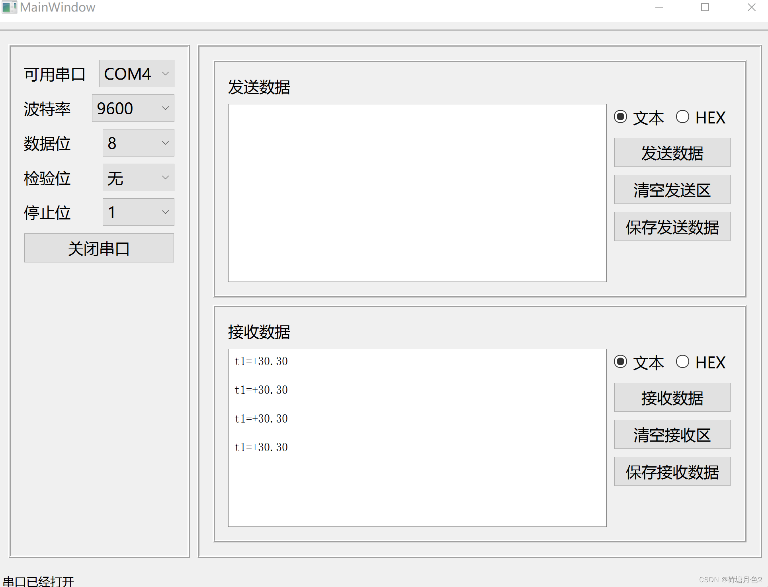Select 文本 radio in send data section

click(639, 117)
